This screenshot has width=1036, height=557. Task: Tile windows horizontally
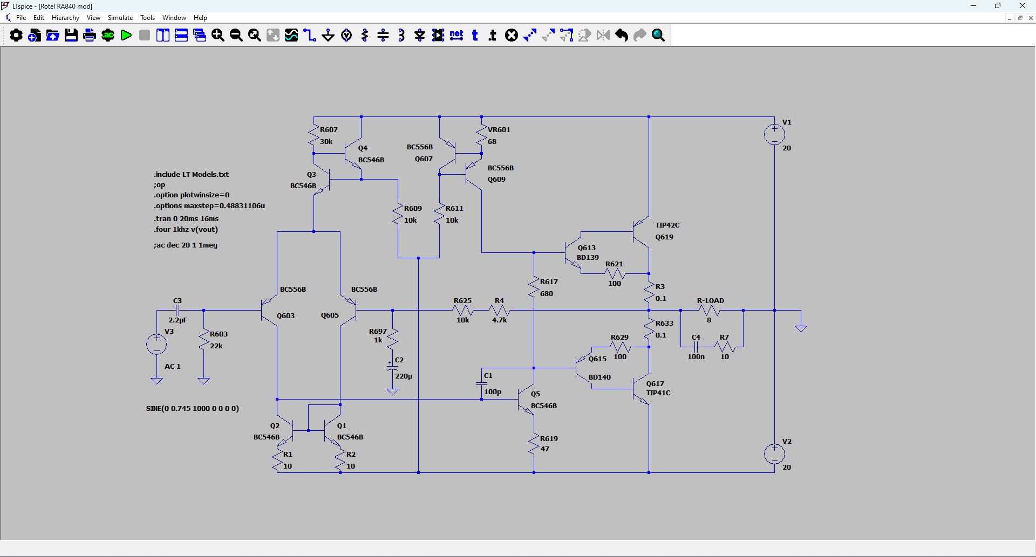coord(181,36)
